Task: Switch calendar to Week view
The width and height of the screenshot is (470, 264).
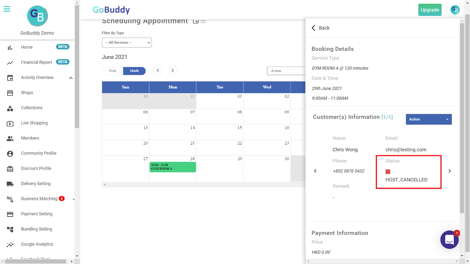Action: [x=113, y=71]
